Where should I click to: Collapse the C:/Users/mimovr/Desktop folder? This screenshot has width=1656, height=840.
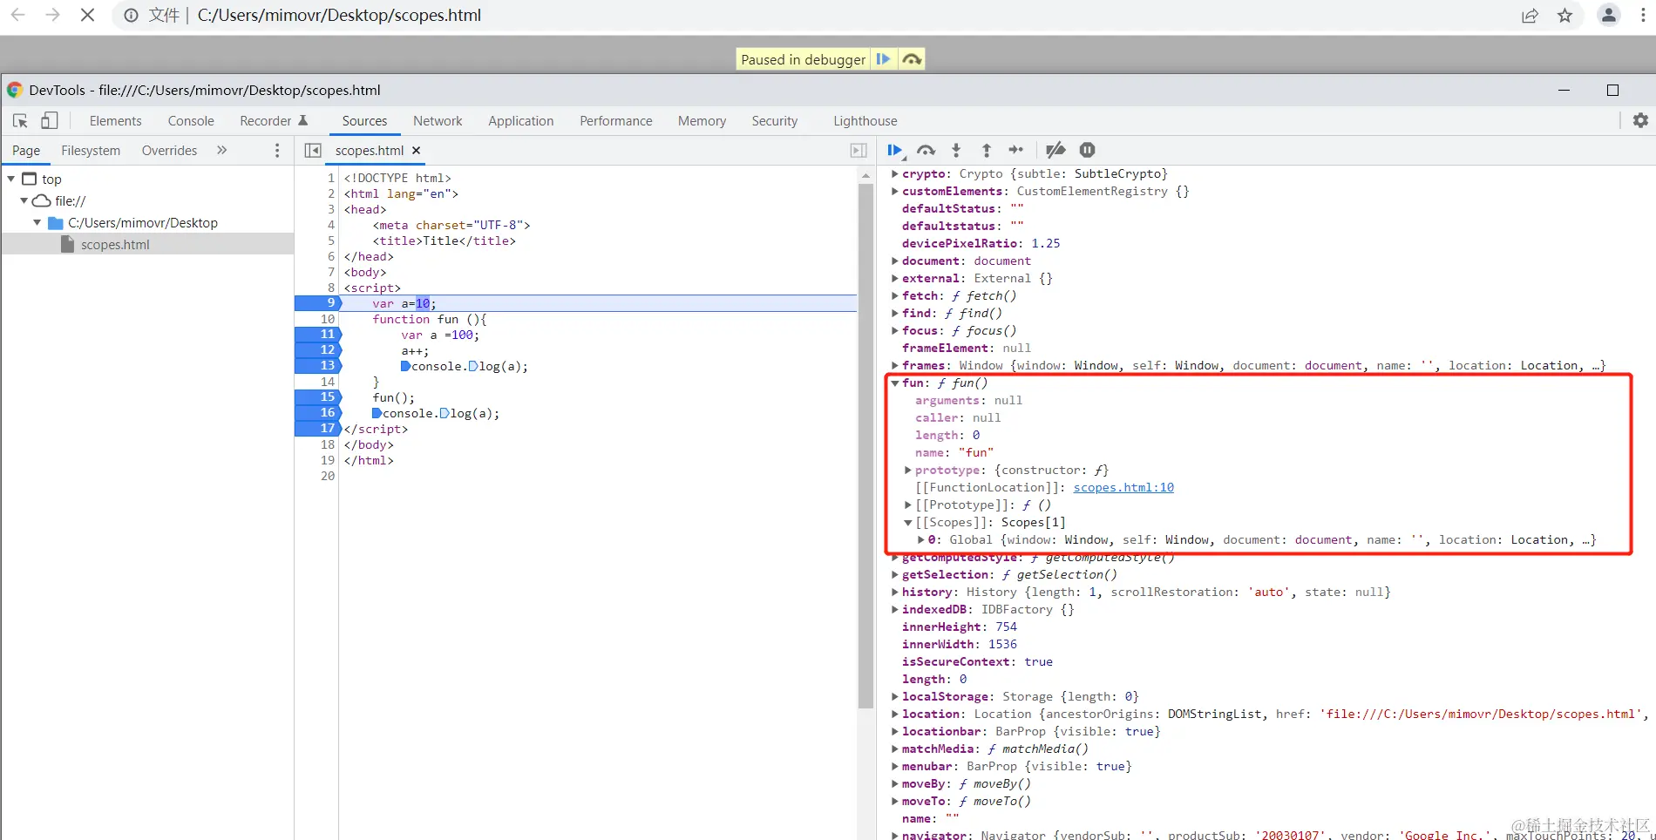(x=37, y=223)
